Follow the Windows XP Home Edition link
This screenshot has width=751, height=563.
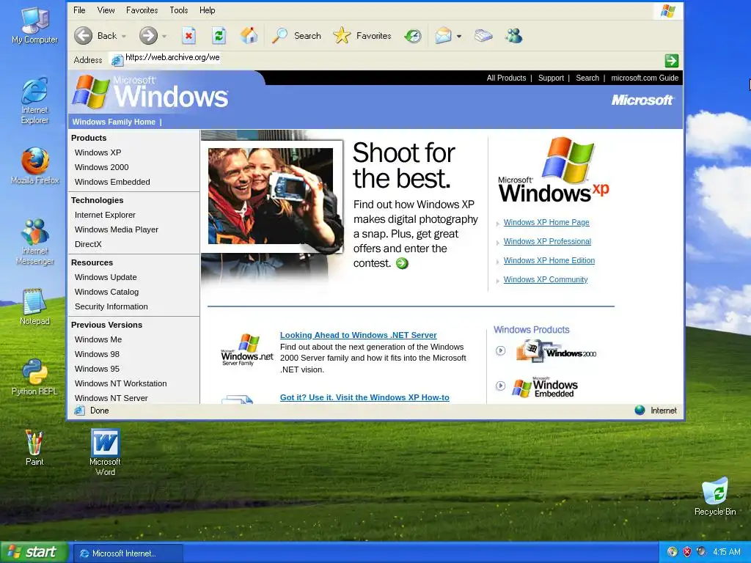coord(549,260)
